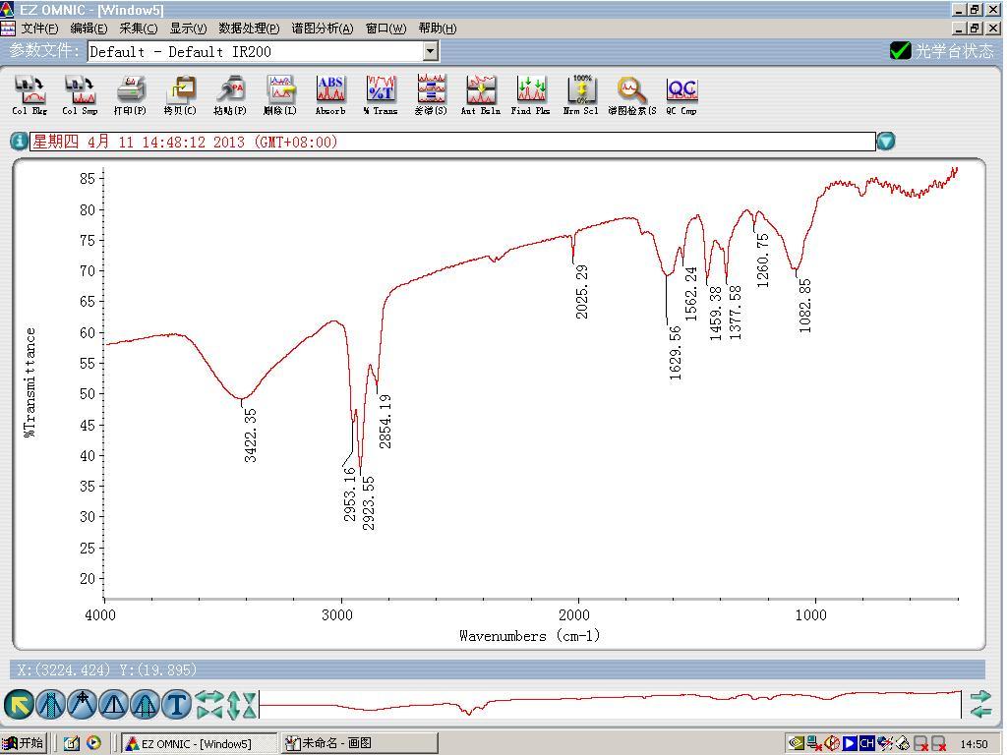
Task: Click the system tray clock 14:50
Action: click(x=975, y=744)
